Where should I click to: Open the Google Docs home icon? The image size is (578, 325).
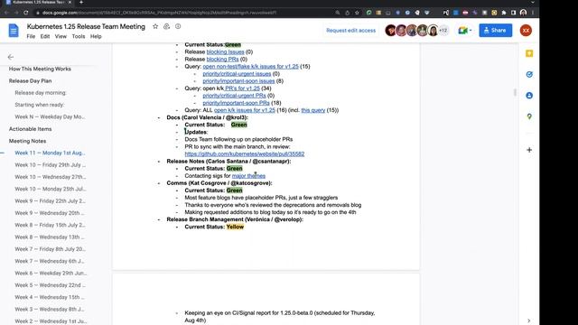point(14,30)
